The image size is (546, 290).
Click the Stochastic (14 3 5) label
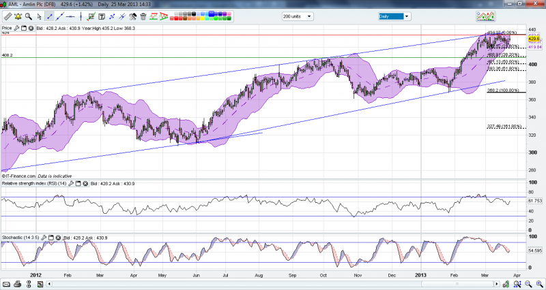tap(21, 238)
